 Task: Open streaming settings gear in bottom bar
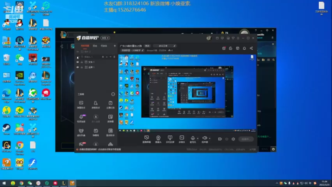[x=233, y=139]
